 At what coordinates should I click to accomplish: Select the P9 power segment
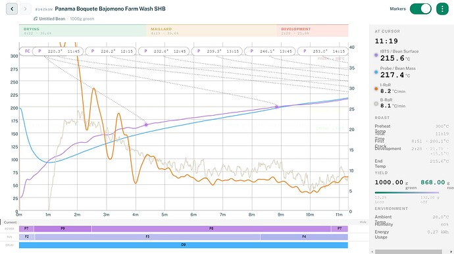tap(63, 228)
